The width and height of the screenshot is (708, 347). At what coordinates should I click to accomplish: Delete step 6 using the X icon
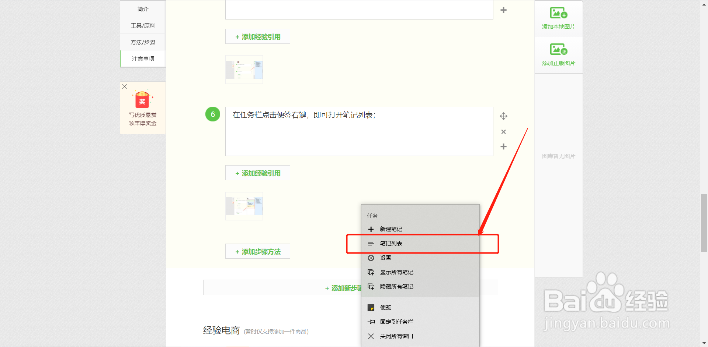pos(503,131)
